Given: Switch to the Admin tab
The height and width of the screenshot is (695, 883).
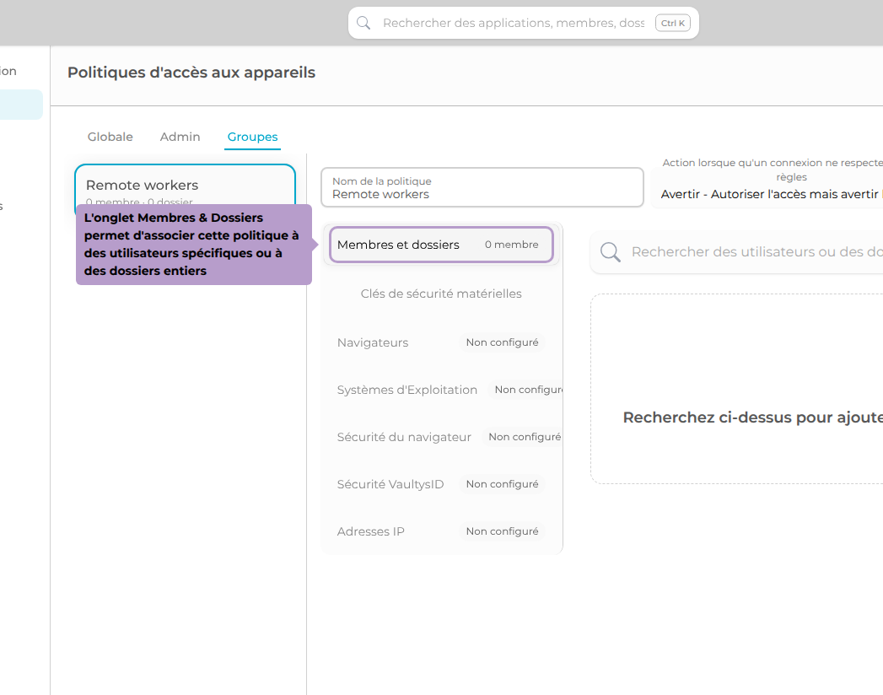Looking at the screenshot, I should pyautogui.click(x=180, y=137).
